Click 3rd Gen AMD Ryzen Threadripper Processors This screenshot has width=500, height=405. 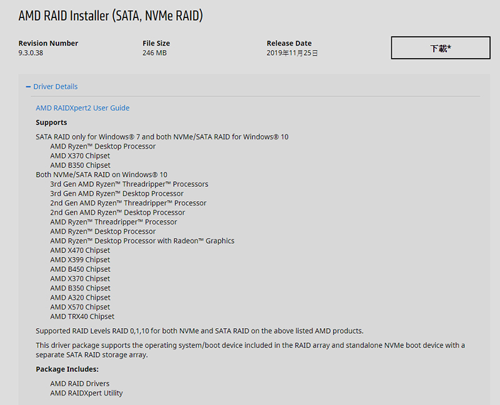click(x=129, y=184)
